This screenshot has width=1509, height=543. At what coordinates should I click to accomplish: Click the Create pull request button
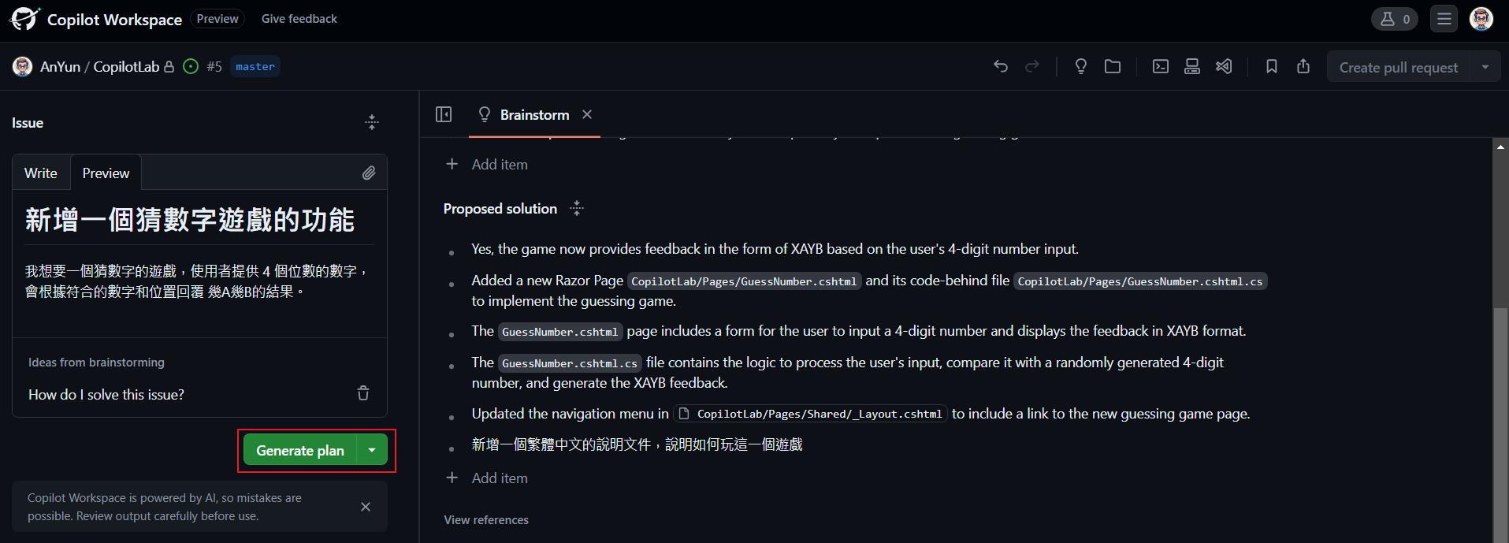click(x=1399, y=67)
